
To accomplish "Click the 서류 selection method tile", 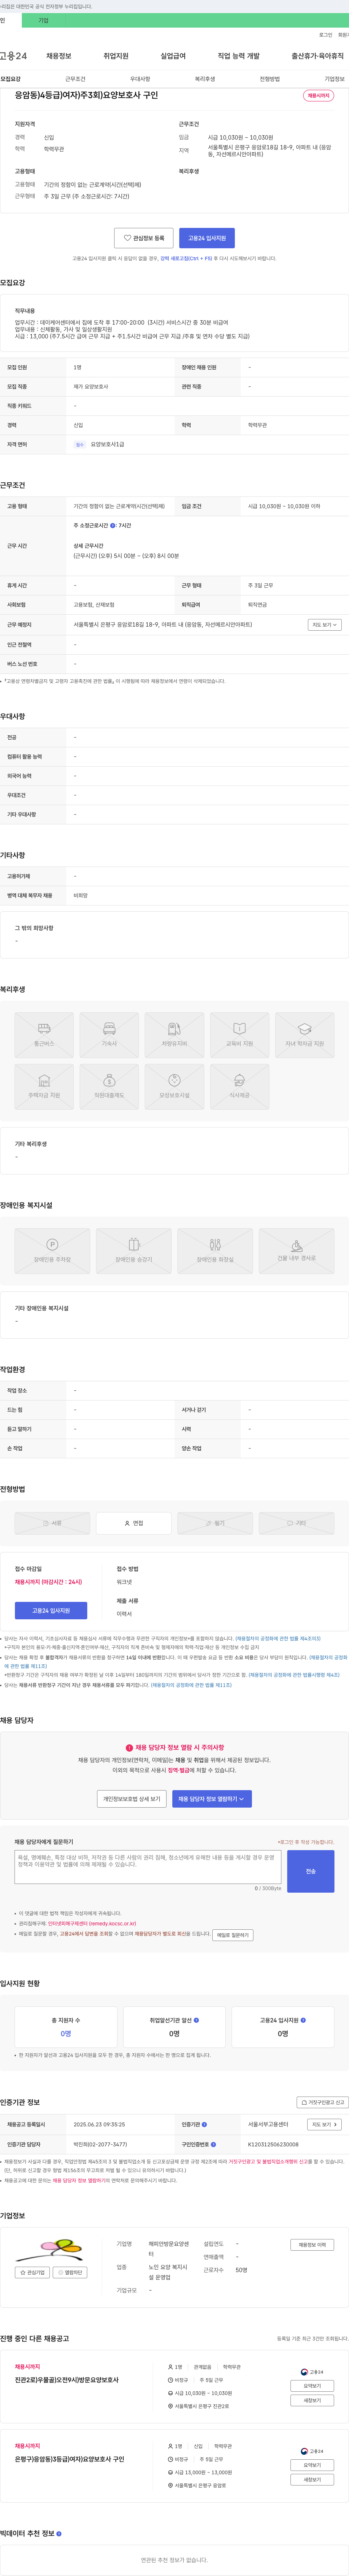I will click(x=52, y=1523).
